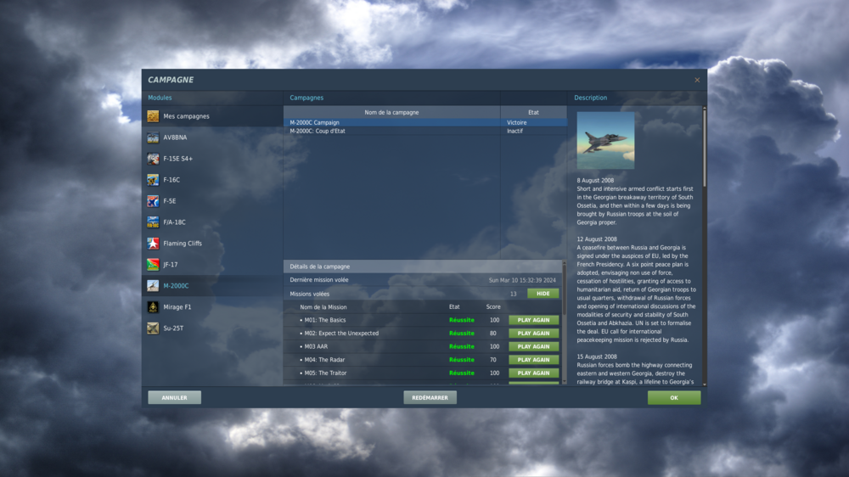Choose Flaming Cliffs in modules list
This screenshot has height=477, width=849.
tap(212, 243)
